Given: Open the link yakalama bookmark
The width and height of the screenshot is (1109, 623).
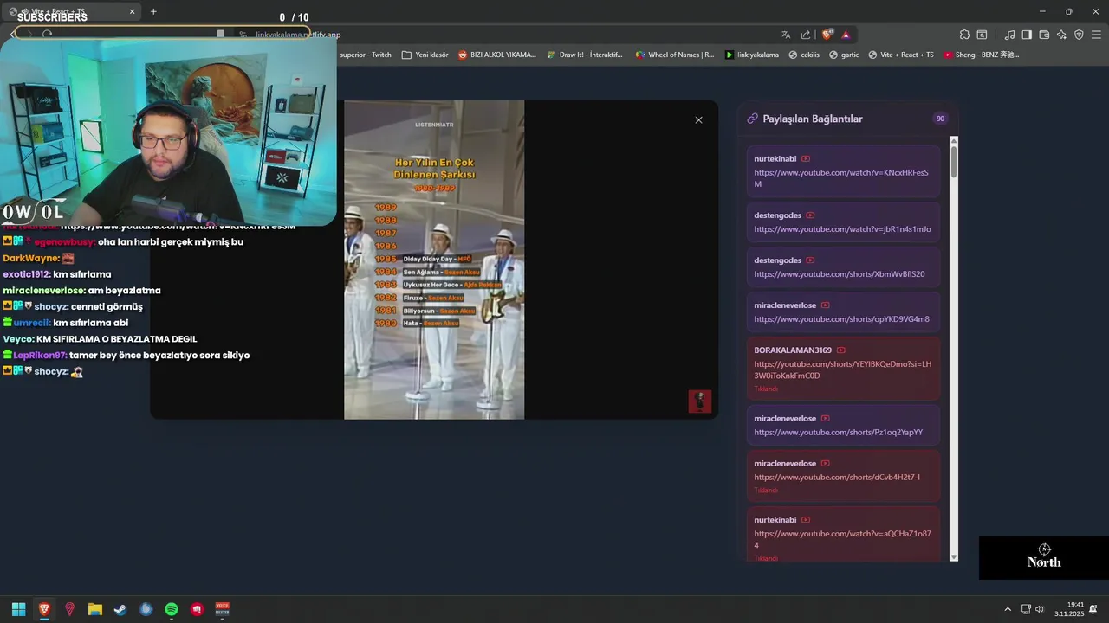Looking at the screenshot, I should pos(751,55).
